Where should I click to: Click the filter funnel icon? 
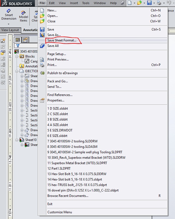tap(18, 46)
